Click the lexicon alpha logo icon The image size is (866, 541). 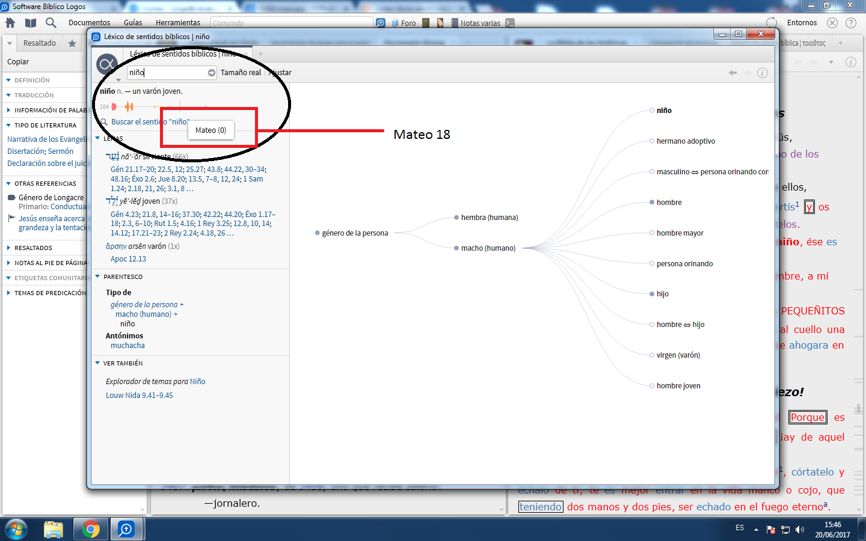coord(106,64)
